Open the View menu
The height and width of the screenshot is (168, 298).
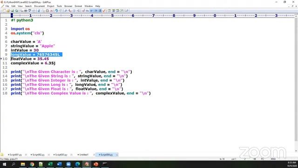20,6
